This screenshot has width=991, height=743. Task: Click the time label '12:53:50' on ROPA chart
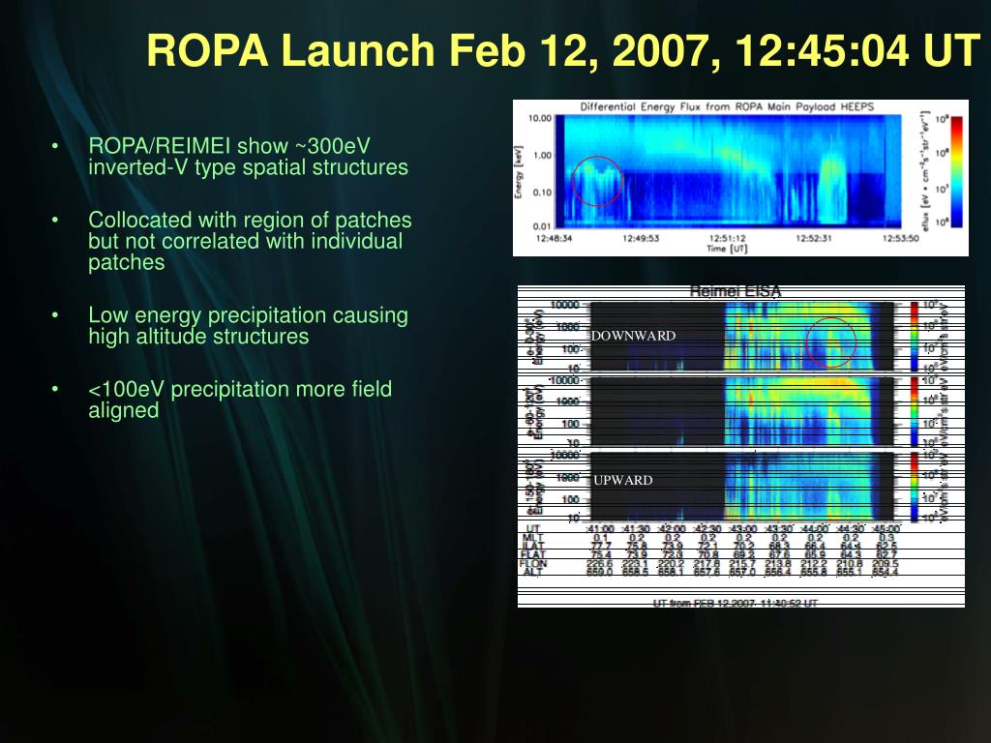(900, 238)
